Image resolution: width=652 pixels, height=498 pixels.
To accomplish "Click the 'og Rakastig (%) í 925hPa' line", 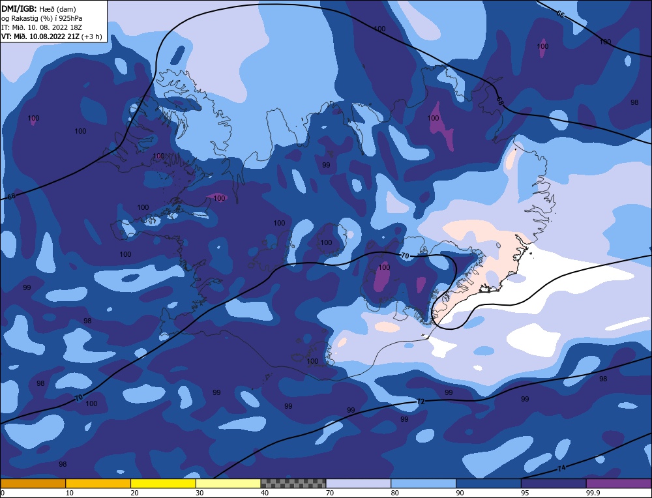I will [x=42, y=18].
